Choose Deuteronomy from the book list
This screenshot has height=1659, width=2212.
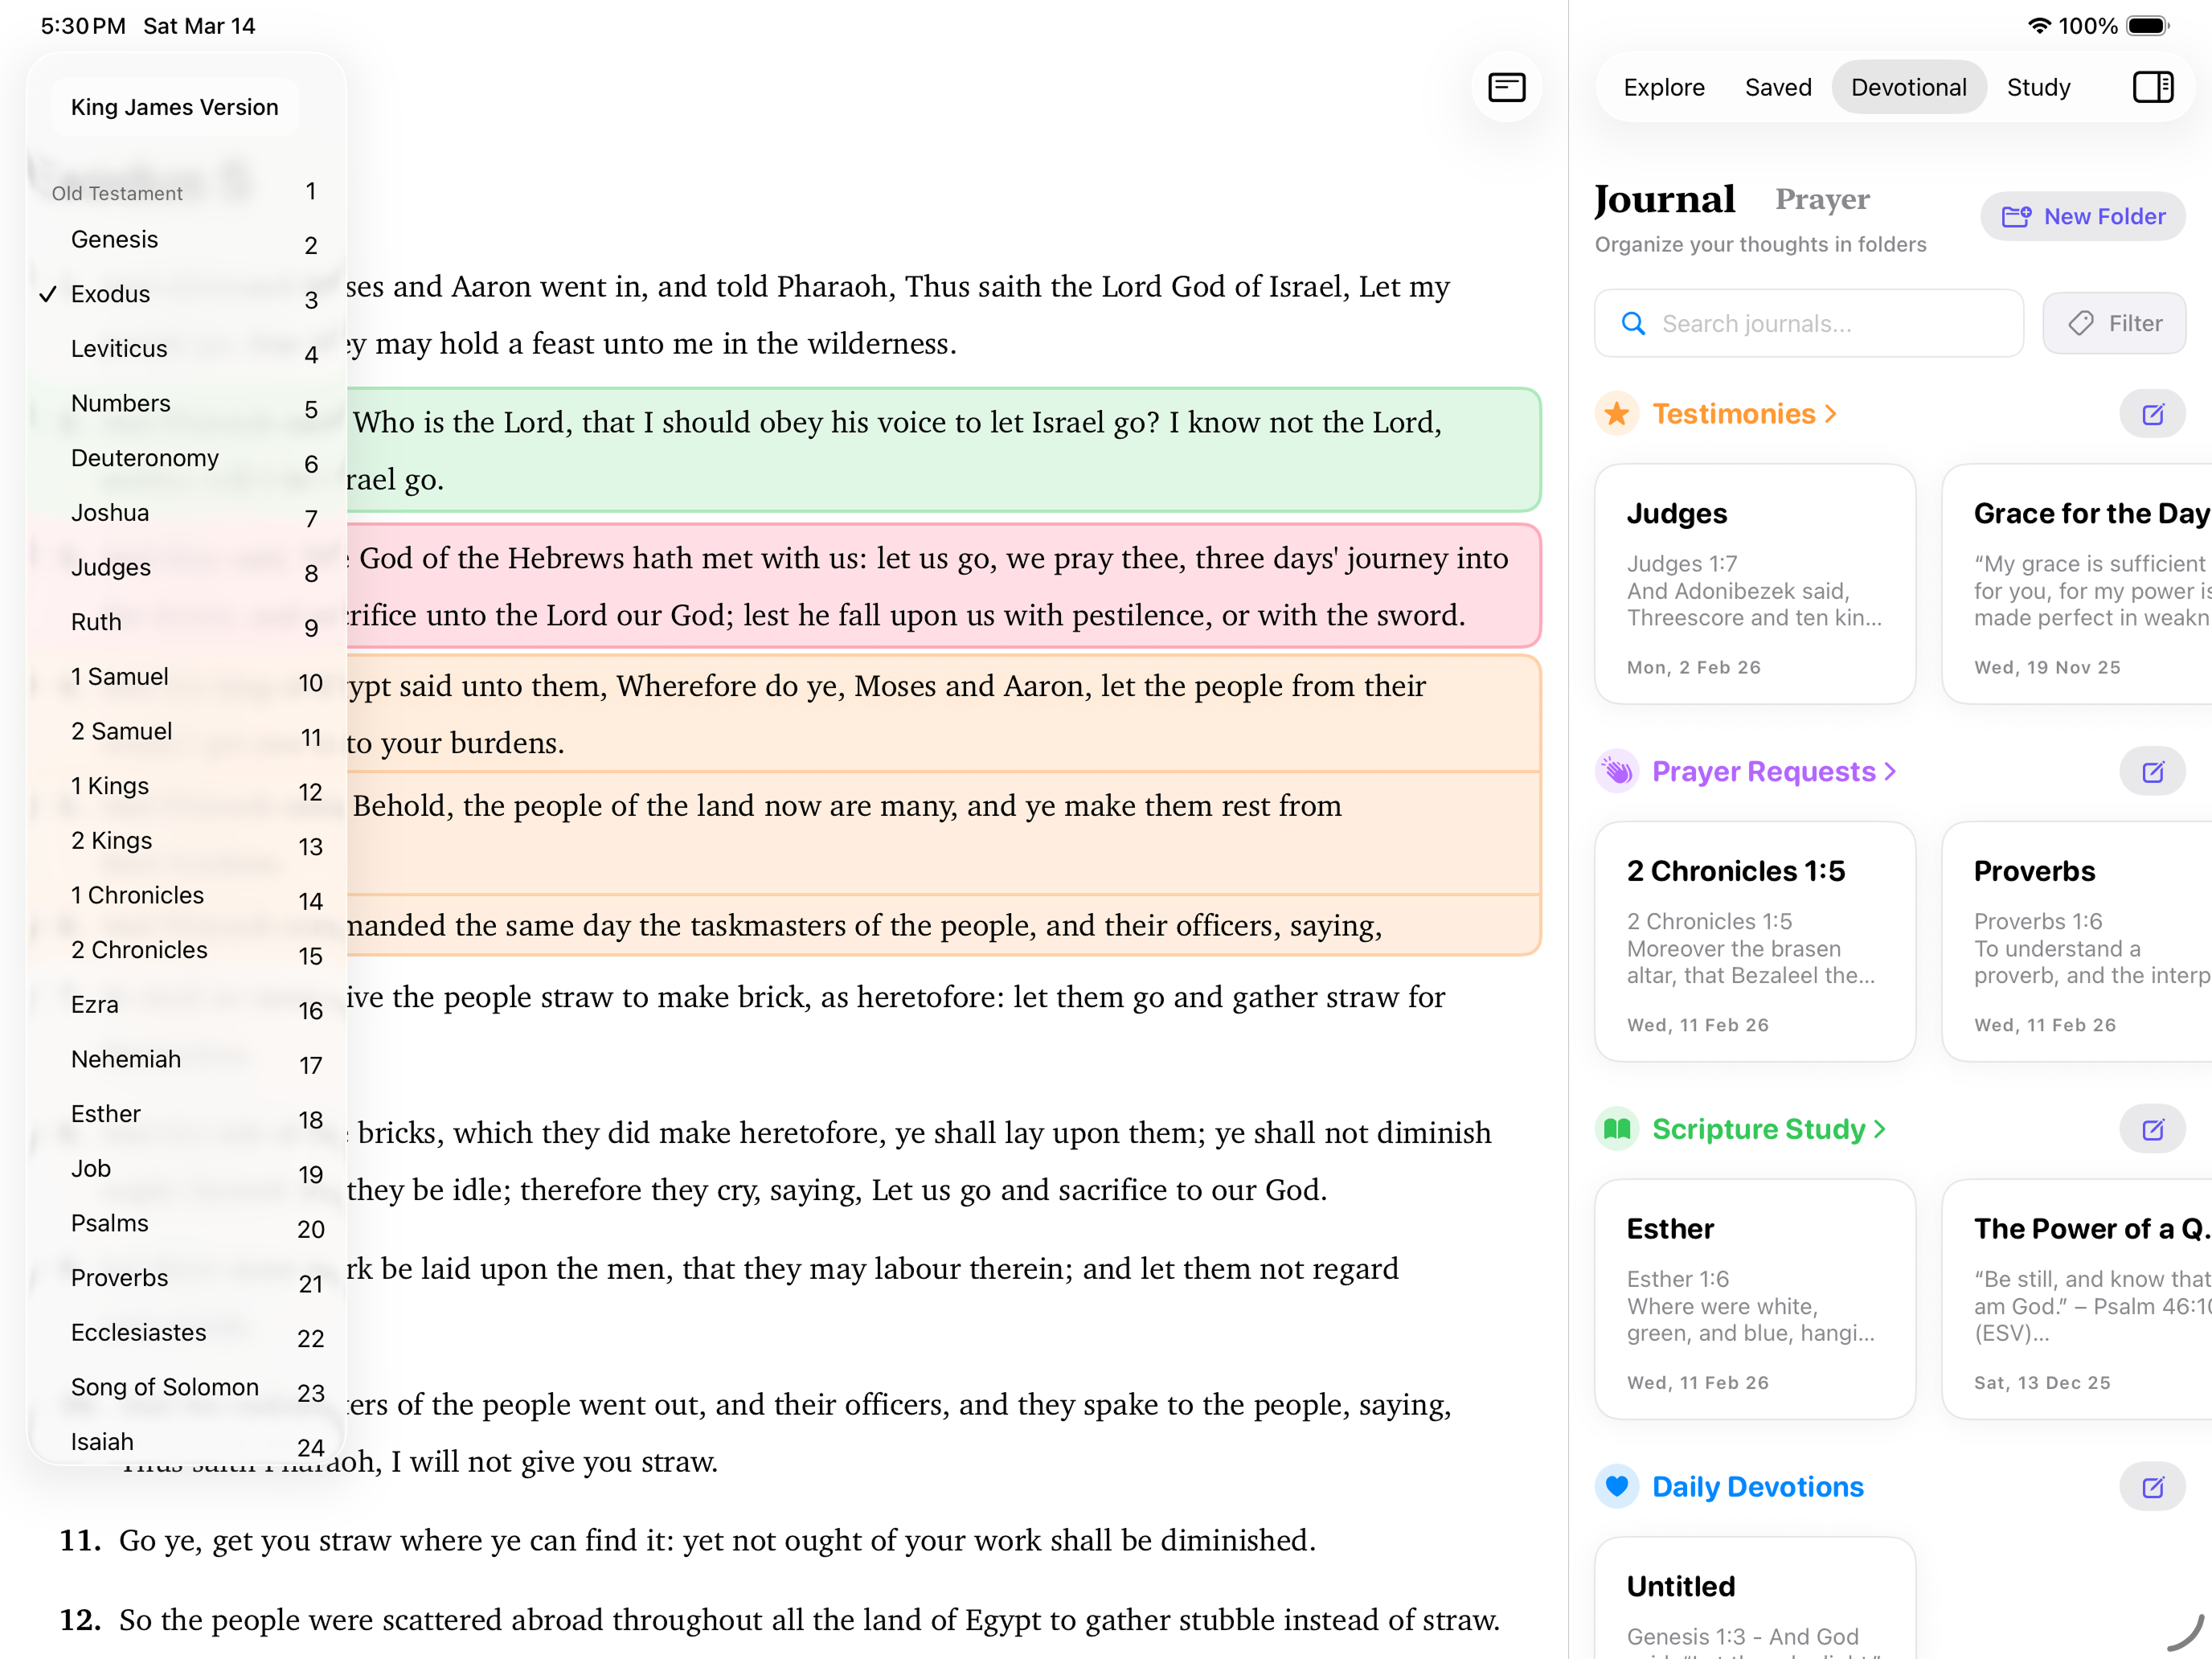[x=145, y=458]
